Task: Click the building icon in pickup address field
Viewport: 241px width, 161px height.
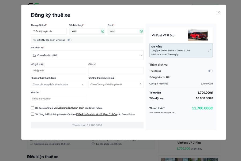Action: (x=34, y=55)
